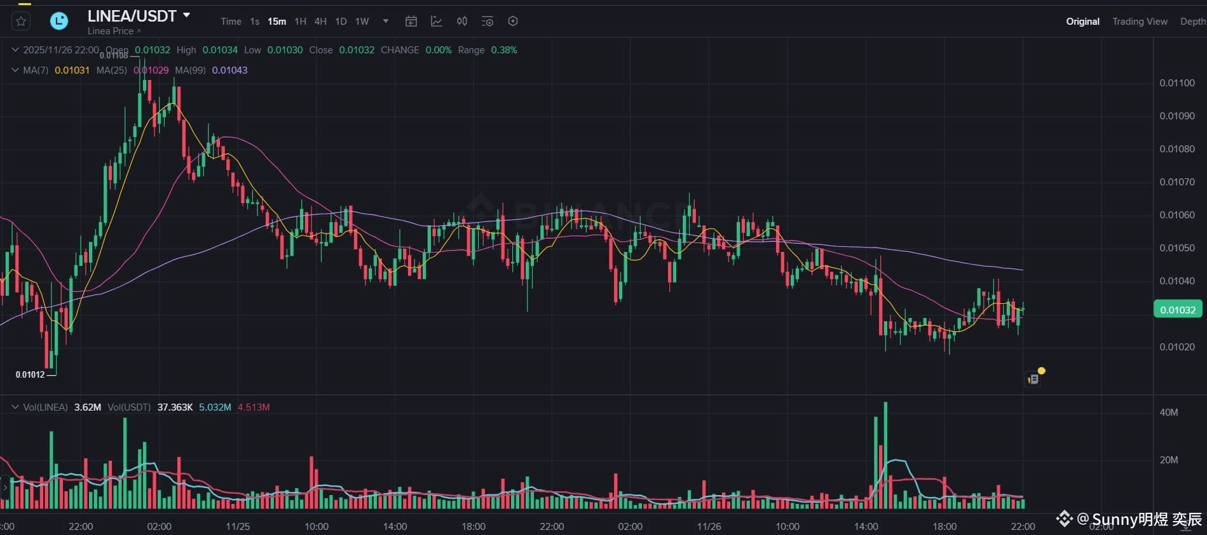Open the chart display settings list icon

coord(488,22)
